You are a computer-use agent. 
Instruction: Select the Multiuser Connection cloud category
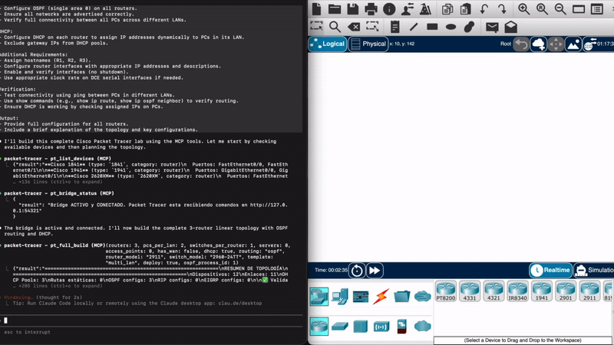click(x=423, y=296)
